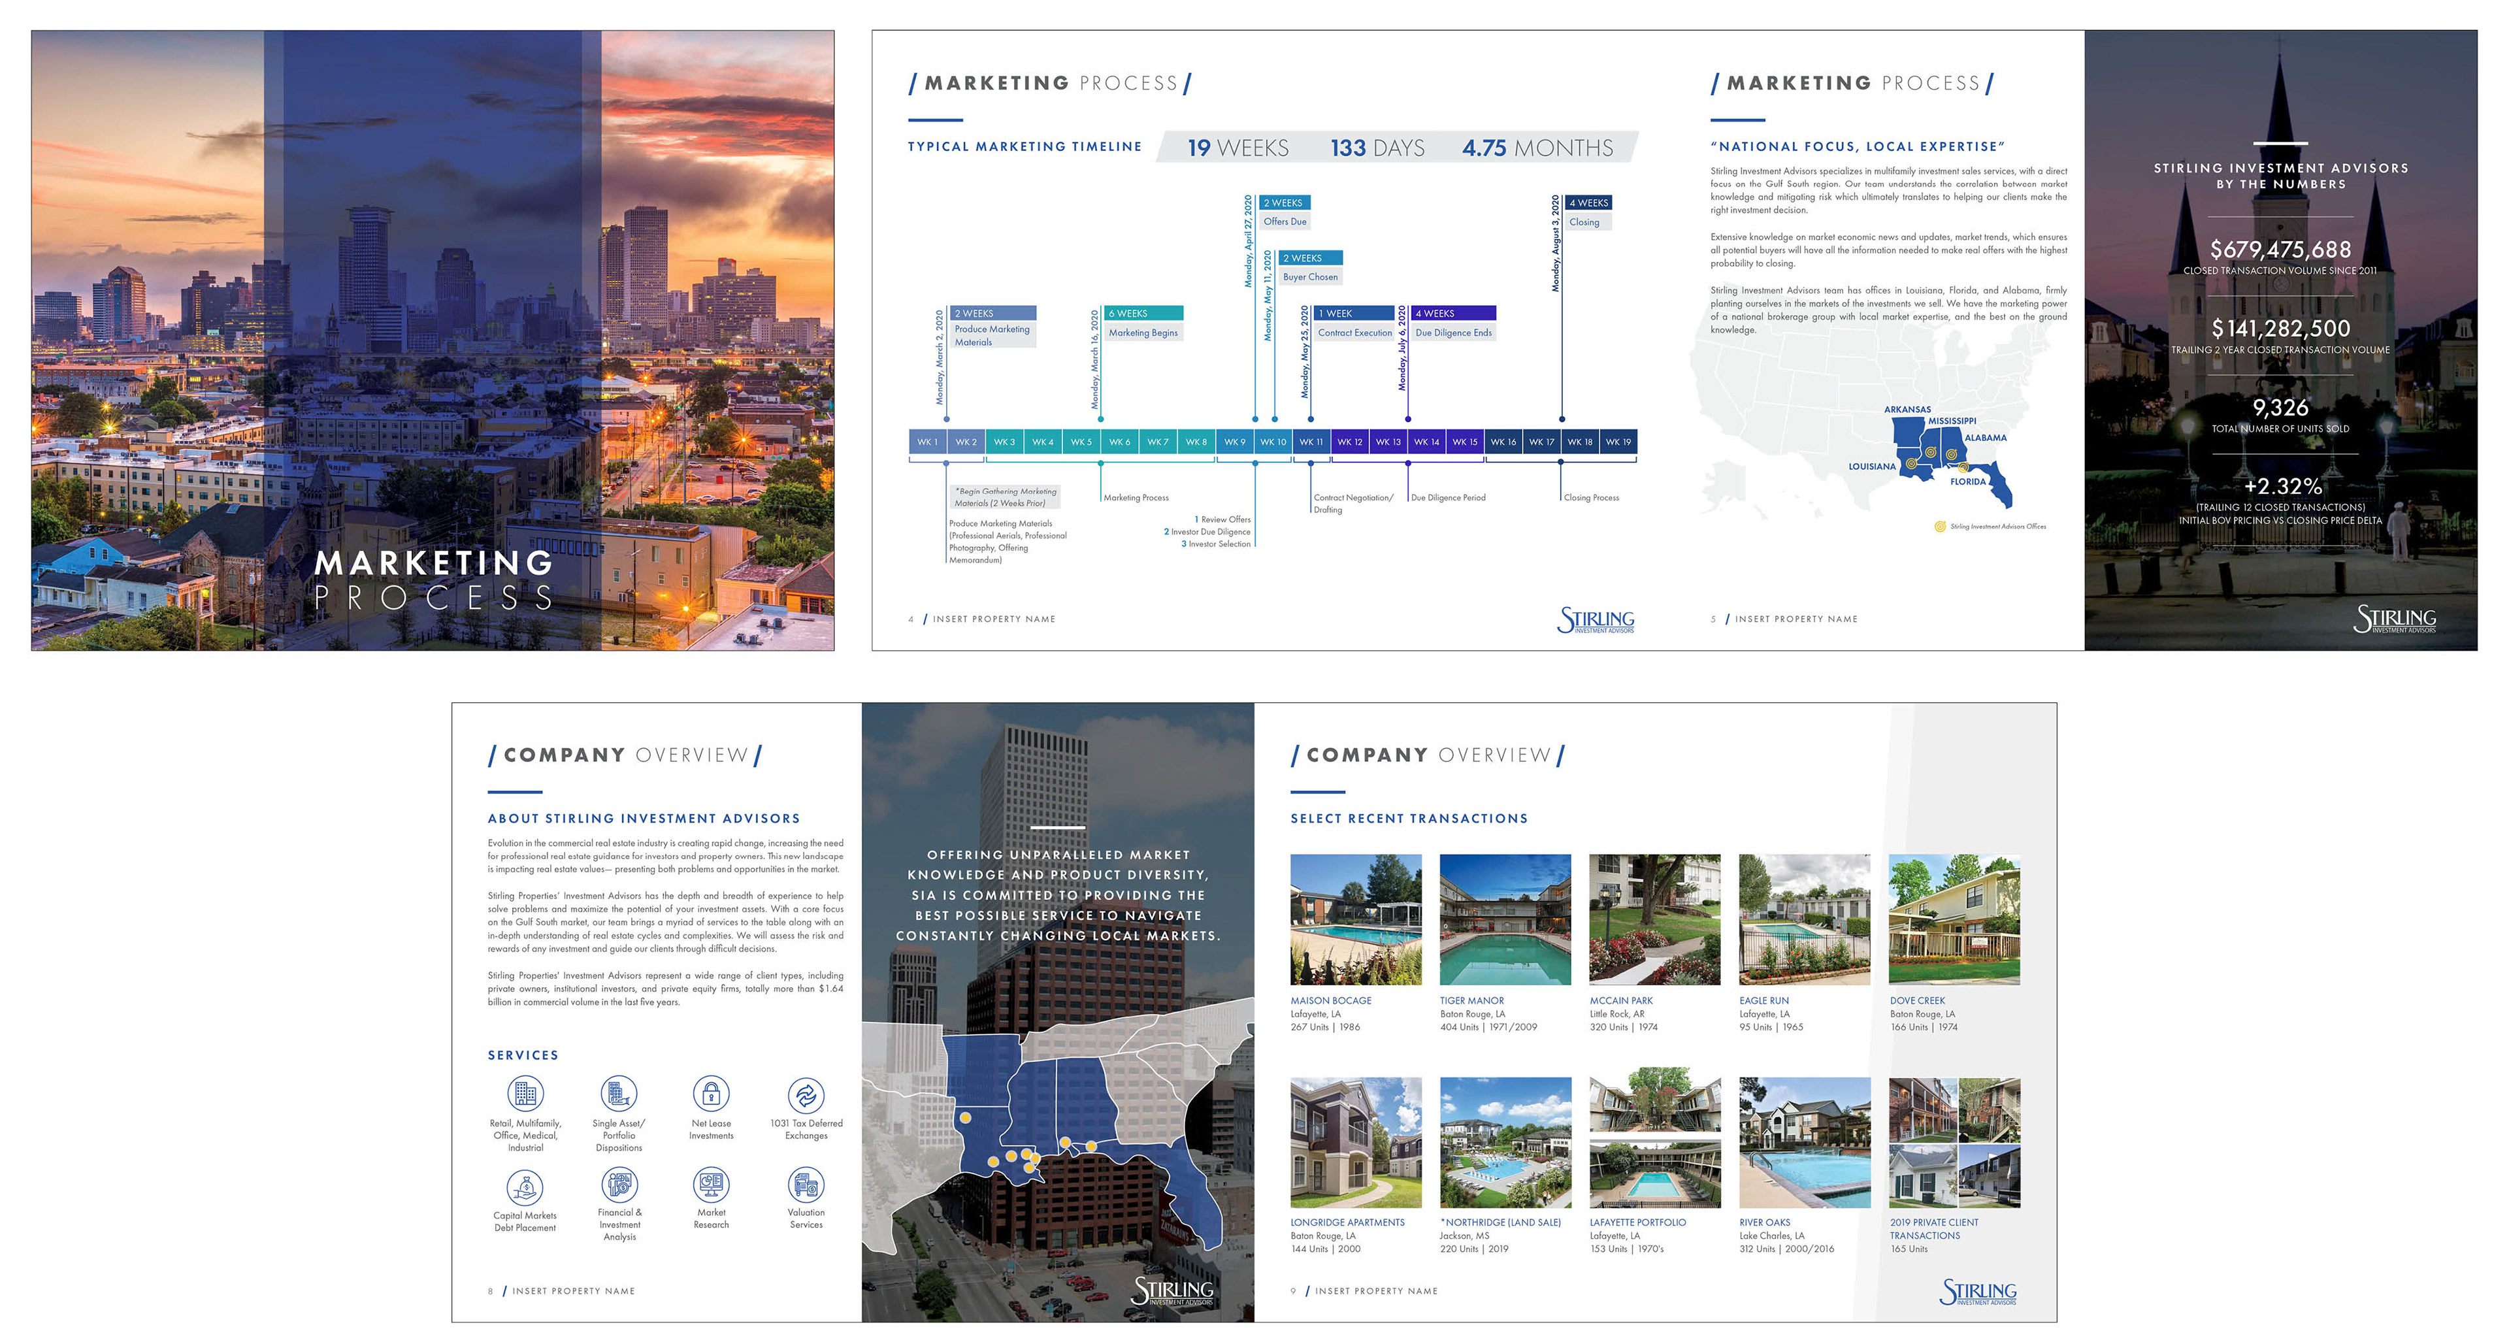2509x1344 pixels.
Task: Click the WK 1 timeline cell
Action: click(x=927, y=442)
